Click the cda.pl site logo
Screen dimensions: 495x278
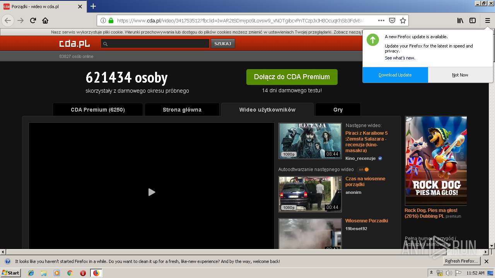(74, 44)
